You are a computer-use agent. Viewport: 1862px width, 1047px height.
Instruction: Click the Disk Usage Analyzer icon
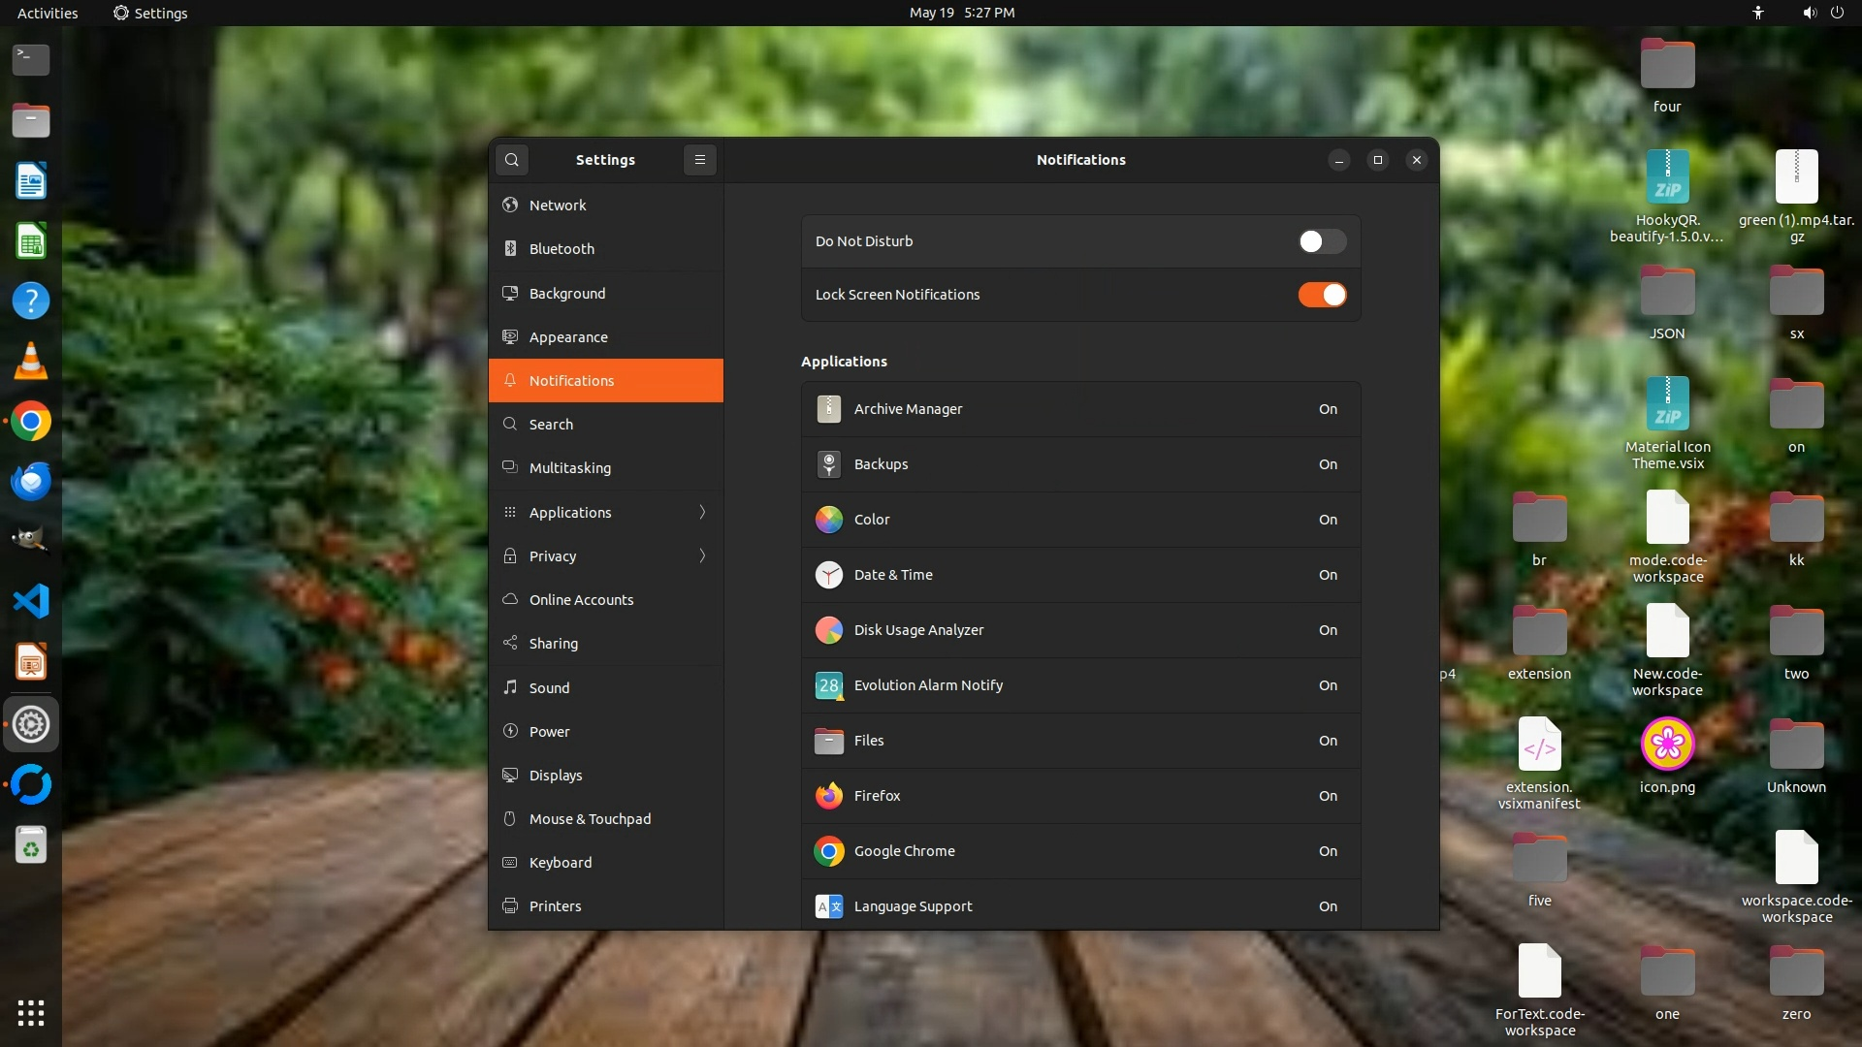click(828, 630)
